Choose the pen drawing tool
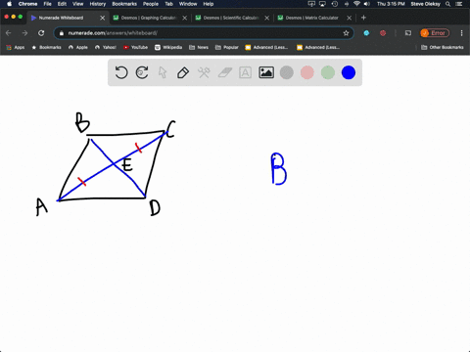The width and height of the screenshot is (470, 352). [183, 72]
